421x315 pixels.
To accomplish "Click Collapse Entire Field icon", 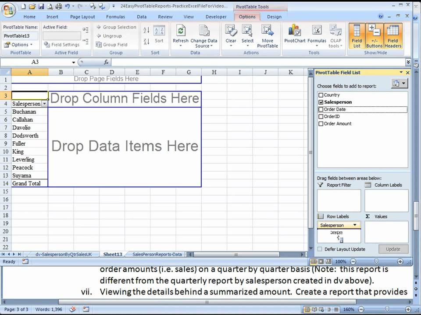I will (x=86, y=41).
